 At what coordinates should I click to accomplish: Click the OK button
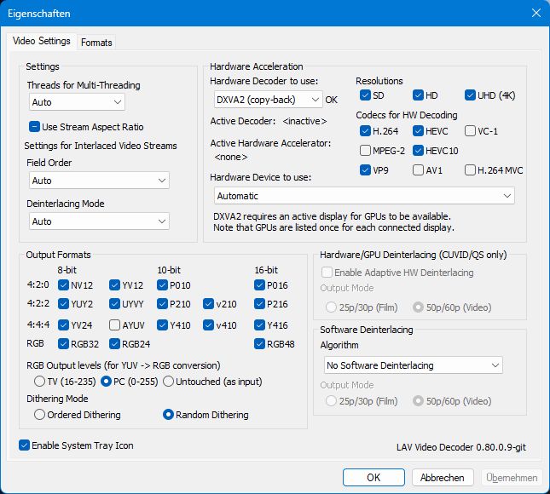(x=373, y=478)
